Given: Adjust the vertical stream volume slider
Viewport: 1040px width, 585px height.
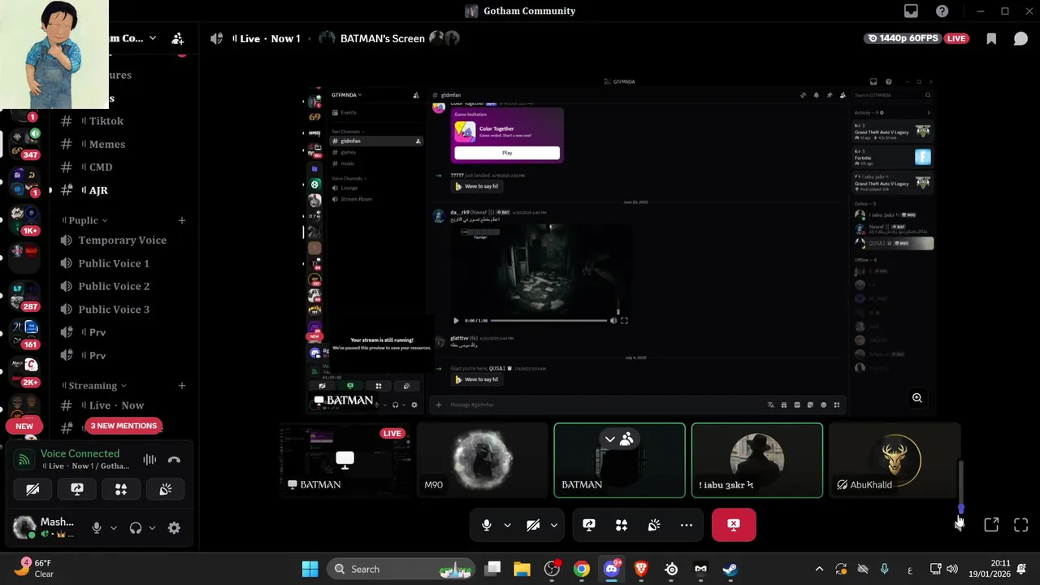Looking at the screenshot, I should click(x=960, y=487).
